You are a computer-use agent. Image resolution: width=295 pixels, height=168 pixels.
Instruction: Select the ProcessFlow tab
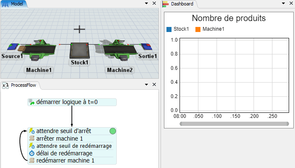19,85
